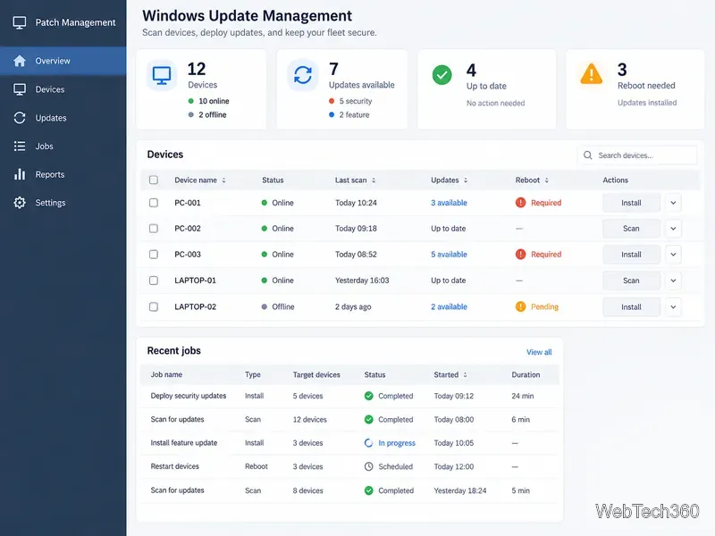The width and height of the screenshot is (715, 536).
Task: Sort recent jobs by Started arrows
Action: (465, 374)
